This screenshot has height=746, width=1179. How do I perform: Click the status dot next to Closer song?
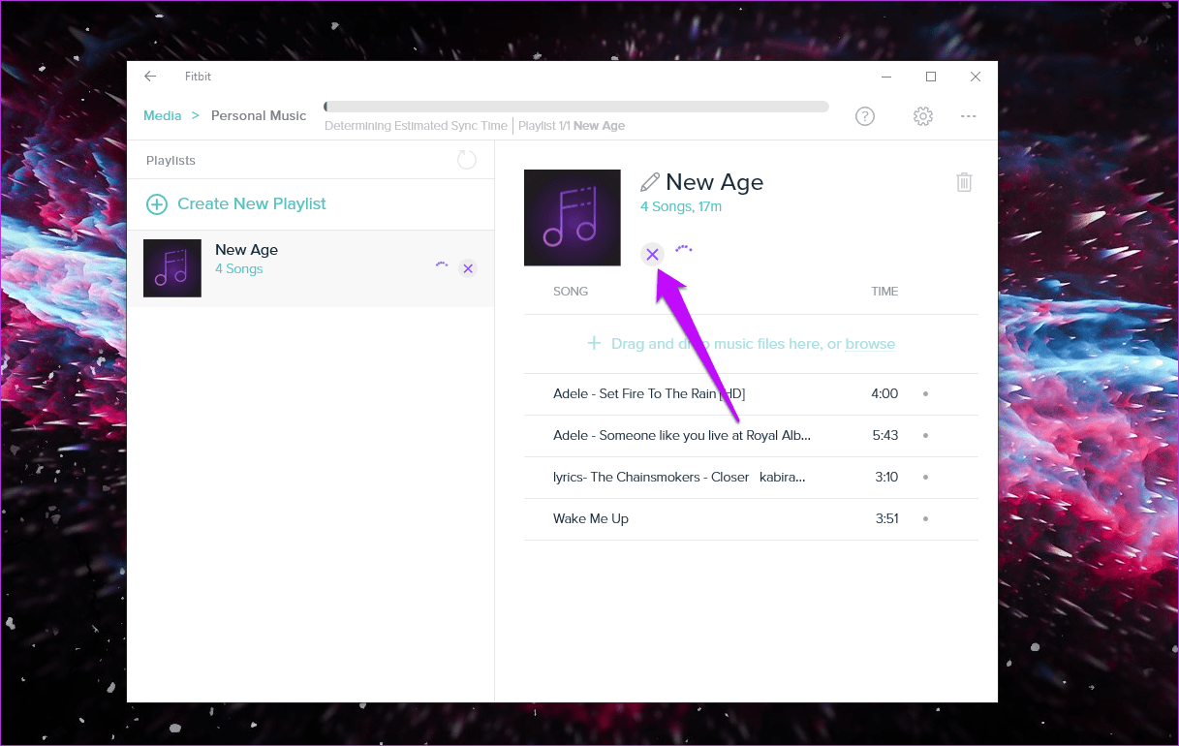[925, 478]
